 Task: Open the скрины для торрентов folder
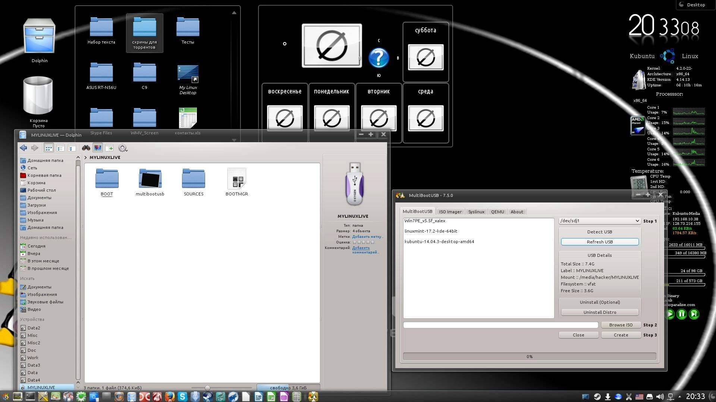pyautogui.click(x=144, y=33)
